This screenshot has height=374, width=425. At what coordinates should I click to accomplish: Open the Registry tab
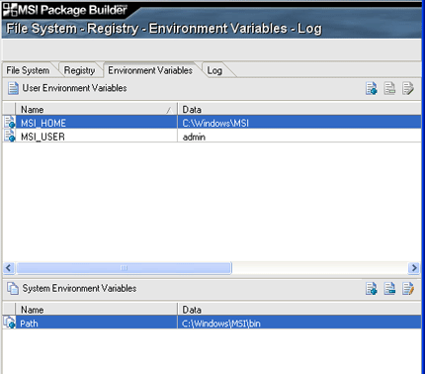(x=79, y=70)
